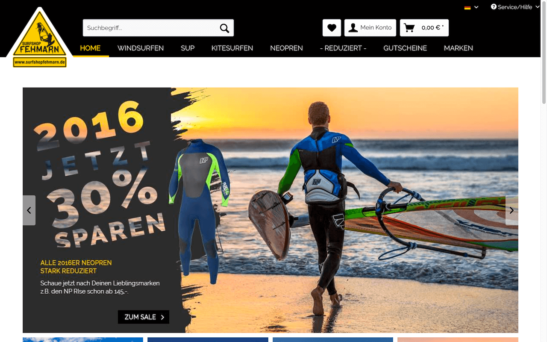Open the - Reduziert - category

pos(343,48)
